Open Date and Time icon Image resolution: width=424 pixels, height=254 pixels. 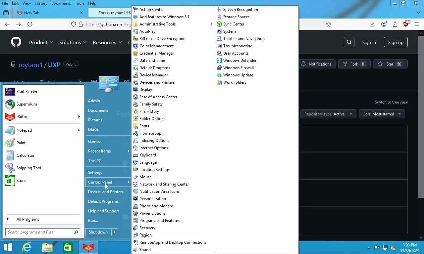135,61
